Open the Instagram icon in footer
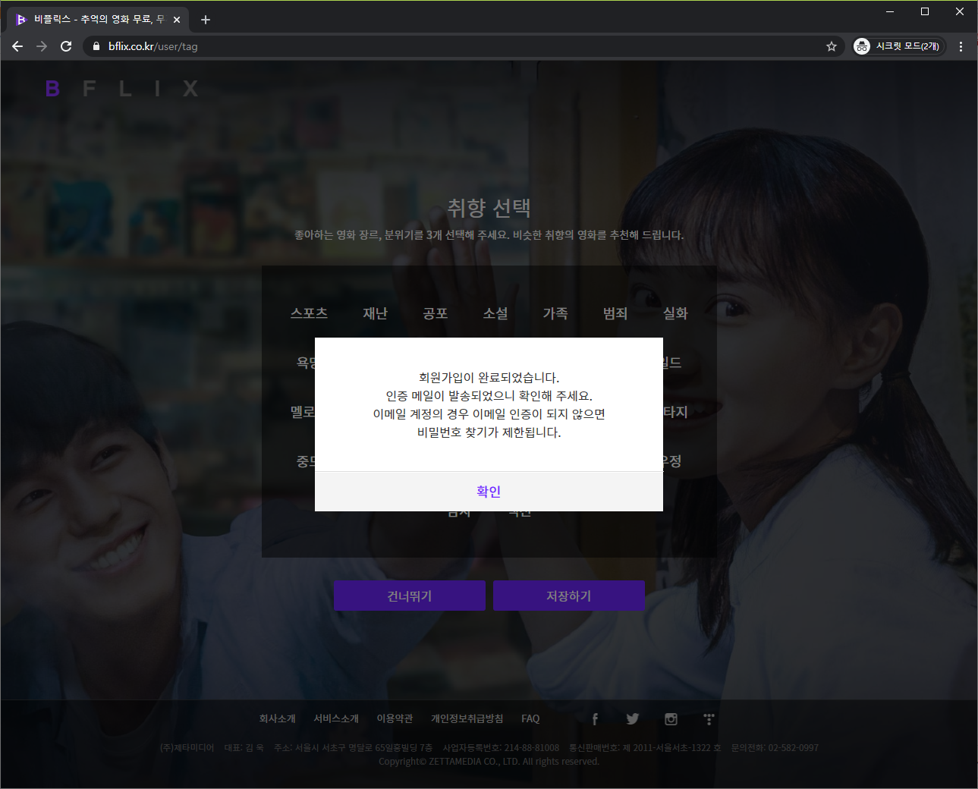 click(671, 719)
